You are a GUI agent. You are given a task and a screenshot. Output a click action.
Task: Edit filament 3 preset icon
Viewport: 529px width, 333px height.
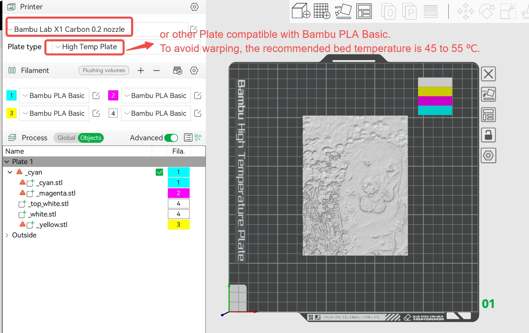[x=96, y=113]
